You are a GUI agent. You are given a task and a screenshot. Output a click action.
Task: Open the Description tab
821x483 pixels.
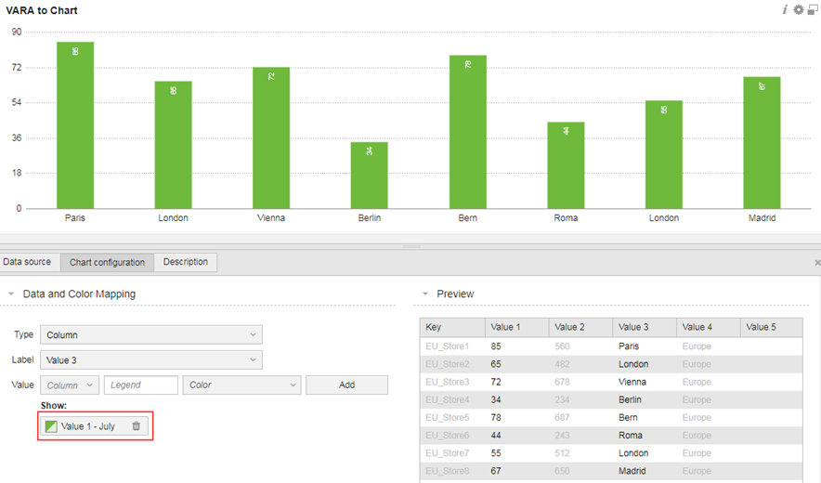(x=186, y=262)
